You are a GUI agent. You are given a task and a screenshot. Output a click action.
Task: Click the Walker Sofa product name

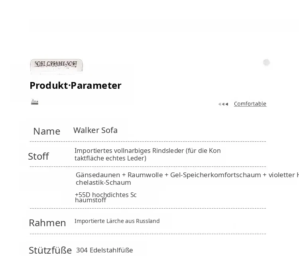95,130
